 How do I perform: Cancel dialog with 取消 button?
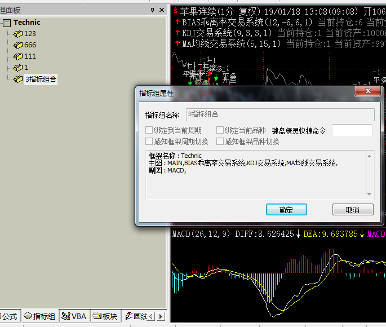[x=353, y=210]
